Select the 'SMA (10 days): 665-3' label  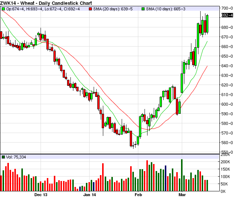point(166,9)
